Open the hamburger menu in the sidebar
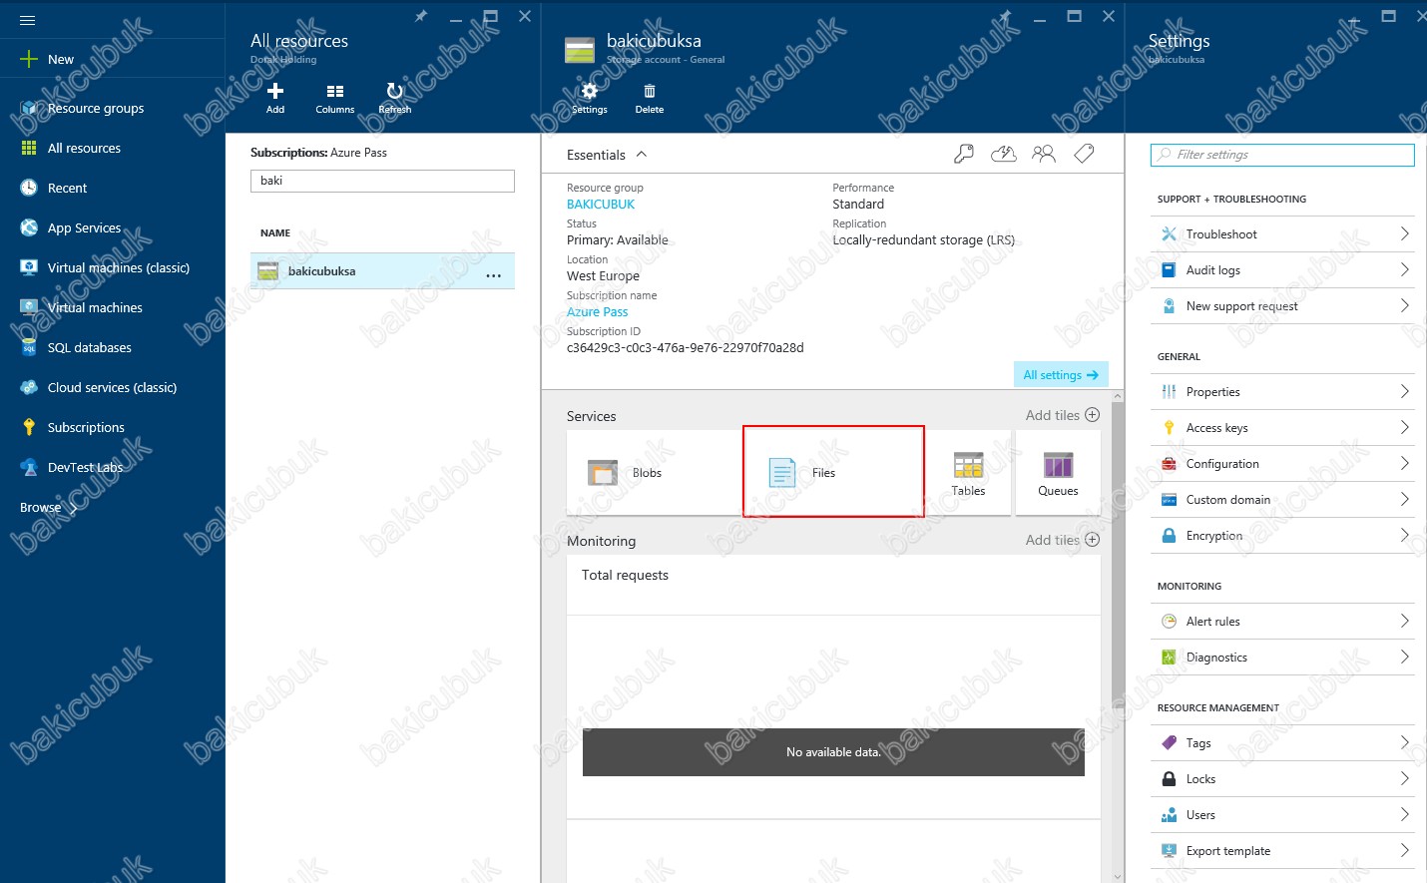Screen dimensions: 1427x883 [x=27, y=20]
